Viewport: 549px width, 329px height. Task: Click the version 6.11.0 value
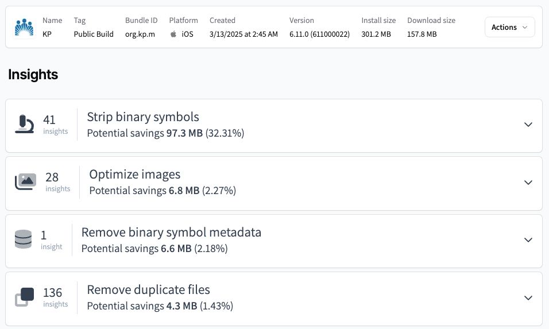tap(319, 34)
